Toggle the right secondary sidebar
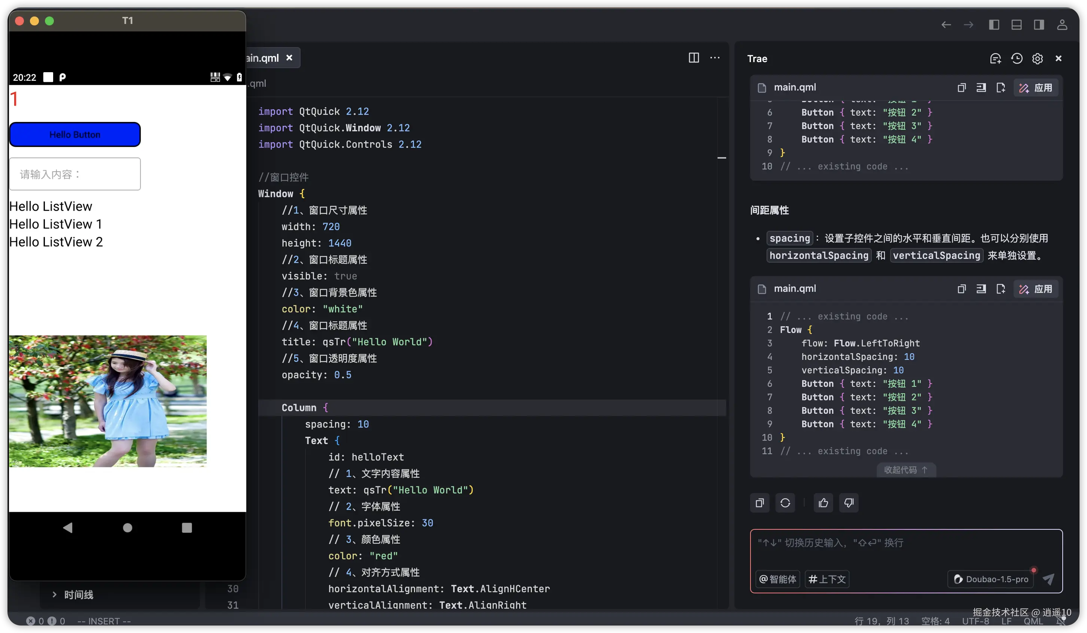Viewport: 1087px width, 633px height. pyautogui.click(x=1039, y=25)
